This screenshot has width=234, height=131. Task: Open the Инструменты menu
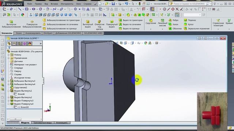pos(67,4)
